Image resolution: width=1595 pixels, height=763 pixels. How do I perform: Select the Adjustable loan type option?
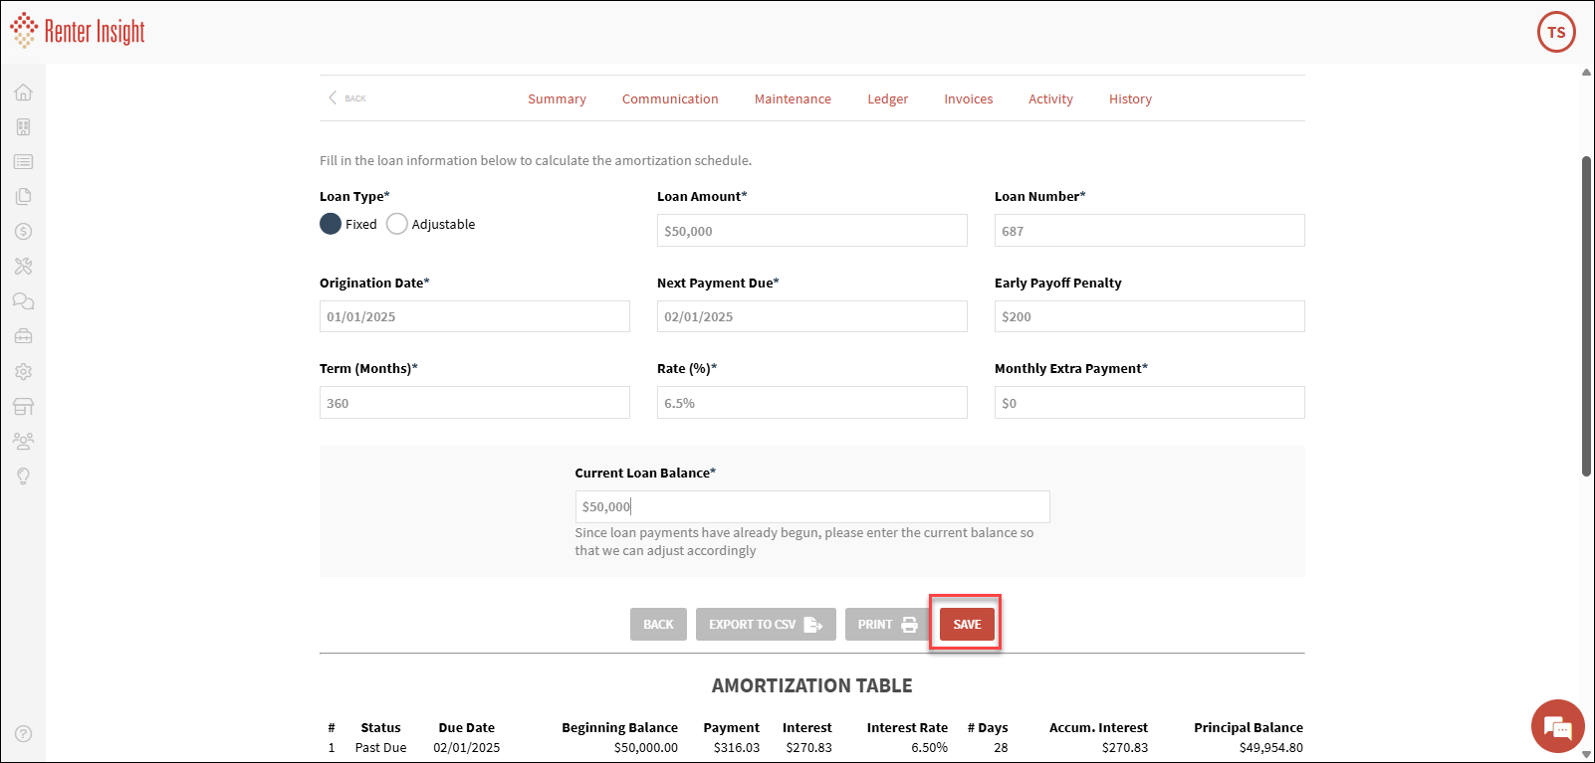[397, 224]
